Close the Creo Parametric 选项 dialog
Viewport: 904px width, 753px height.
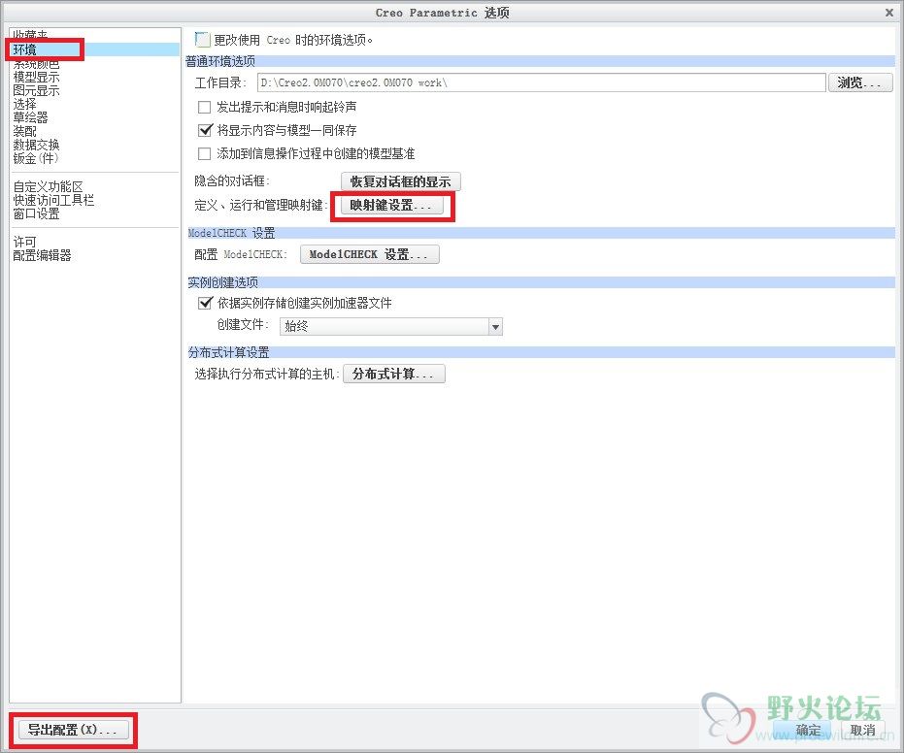point(889,12)
